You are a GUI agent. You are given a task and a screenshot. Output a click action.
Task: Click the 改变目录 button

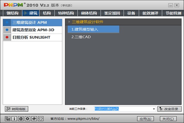coord(169,109)
